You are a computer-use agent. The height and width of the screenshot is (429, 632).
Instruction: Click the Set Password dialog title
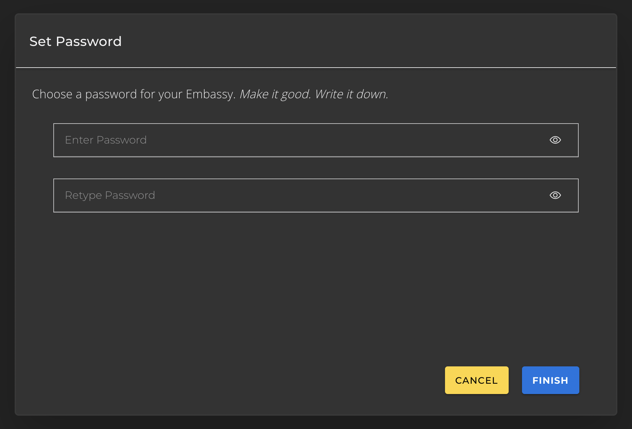click(x=75, y=42)
